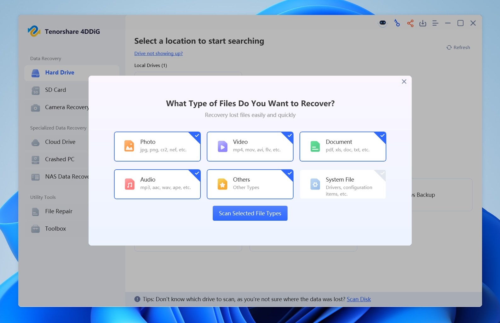Open the Hard Drive recovery section
Image resolution: width=500 pixels, height=323 pixels.
coord(72,73)
